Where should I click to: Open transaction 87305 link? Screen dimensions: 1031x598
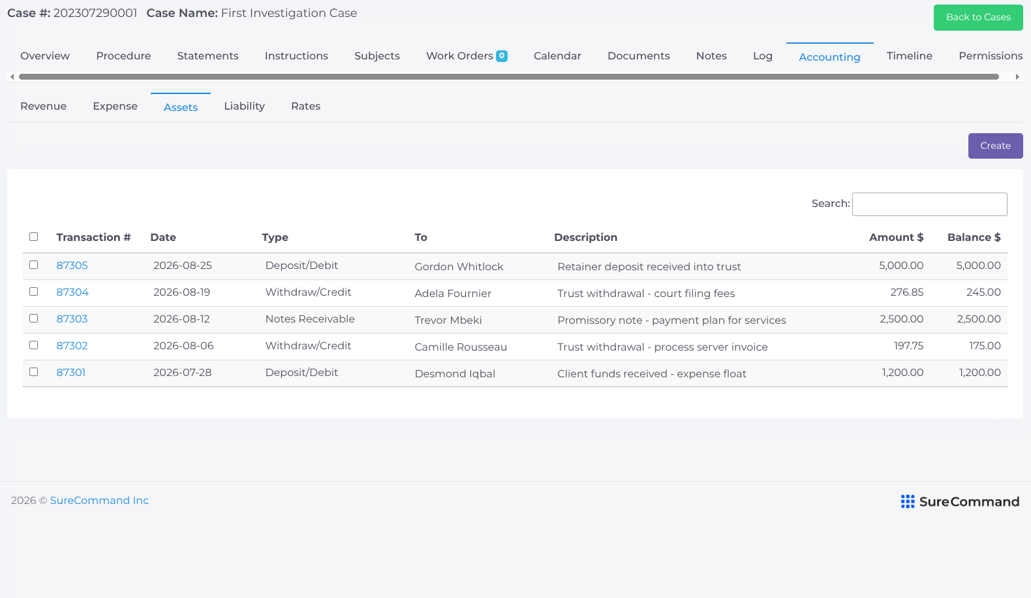tap(72, 266)
